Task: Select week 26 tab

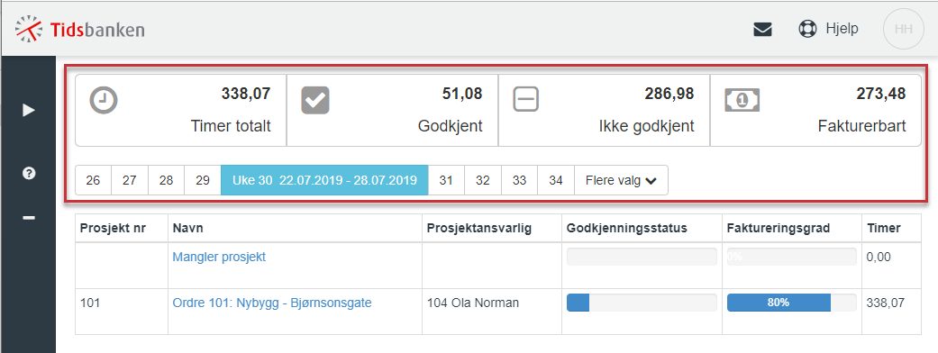Action: 94,180
